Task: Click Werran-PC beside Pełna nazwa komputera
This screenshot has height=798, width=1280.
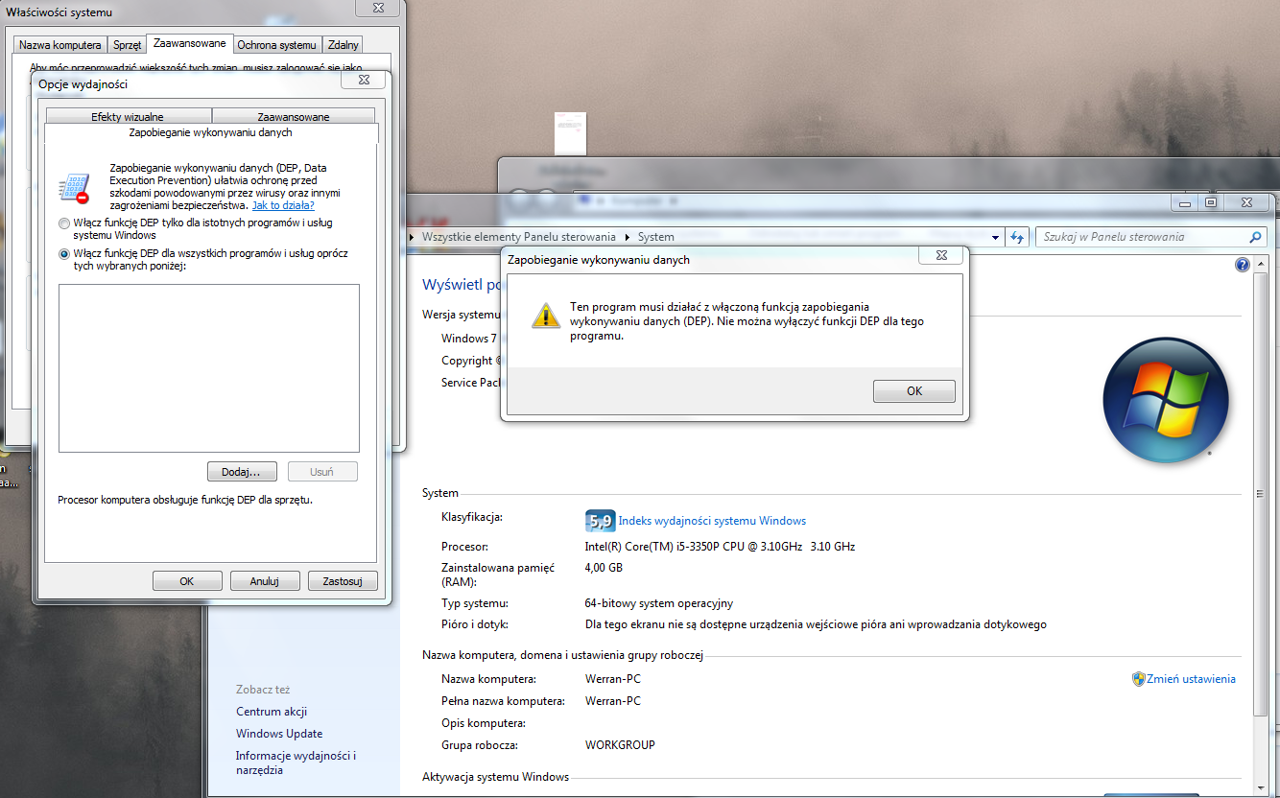Action: click(613, 701)
